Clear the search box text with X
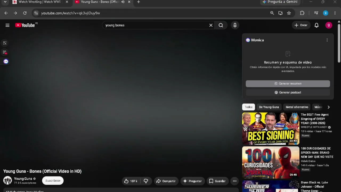The height and width of the screenshot is (192, 341). pos(211,25)
